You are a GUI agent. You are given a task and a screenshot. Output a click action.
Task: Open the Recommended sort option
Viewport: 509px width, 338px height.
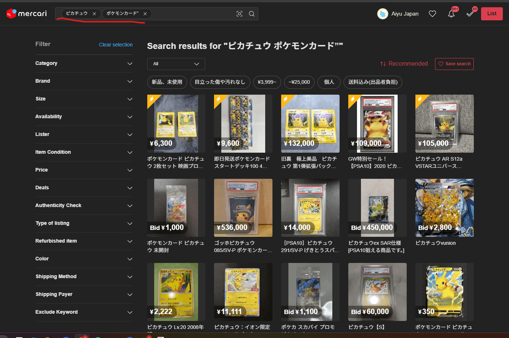[404, 64]
